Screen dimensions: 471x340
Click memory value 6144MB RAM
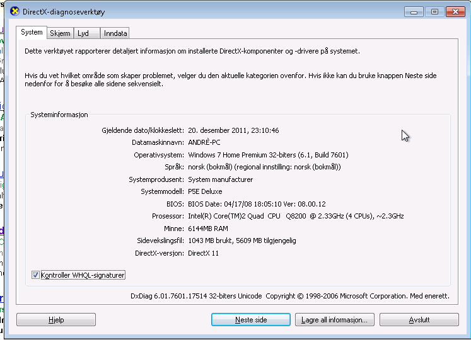coord(208,229)
